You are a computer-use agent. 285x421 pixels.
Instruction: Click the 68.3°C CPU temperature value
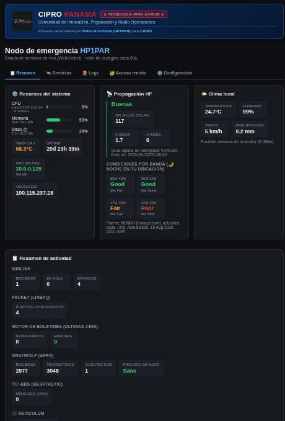[x=24, y=149]
